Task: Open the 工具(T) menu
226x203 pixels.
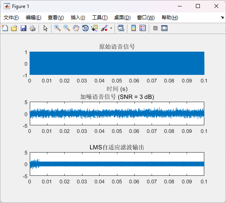Action: 100,18
